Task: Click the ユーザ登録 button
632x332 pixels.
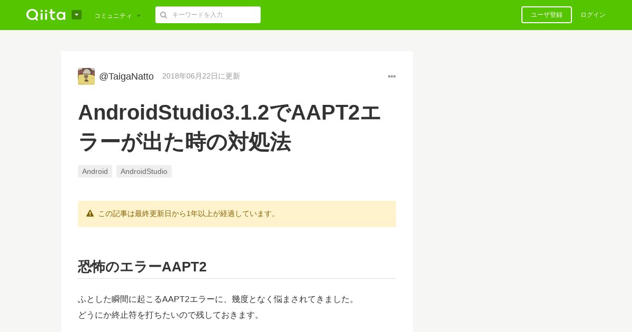Action: [x=547, y=15]
